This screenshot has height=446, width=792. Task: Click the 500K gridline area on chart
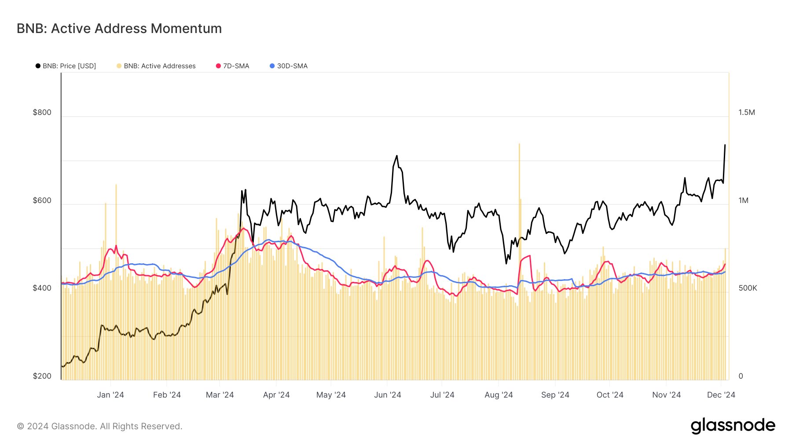click(396, 288)
